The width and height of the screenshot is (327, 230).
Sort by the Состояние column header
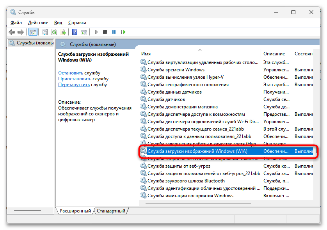[302, 54]
